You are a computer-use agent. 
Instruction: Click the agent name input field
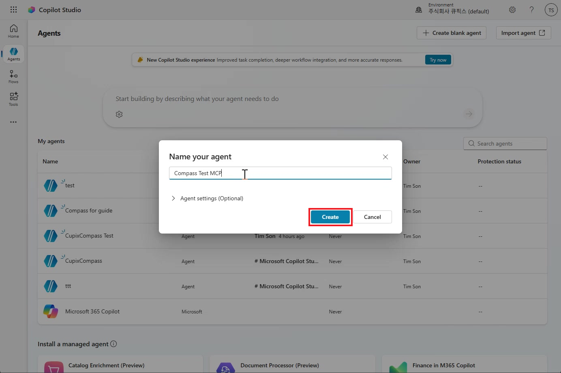tap(280, 173)
